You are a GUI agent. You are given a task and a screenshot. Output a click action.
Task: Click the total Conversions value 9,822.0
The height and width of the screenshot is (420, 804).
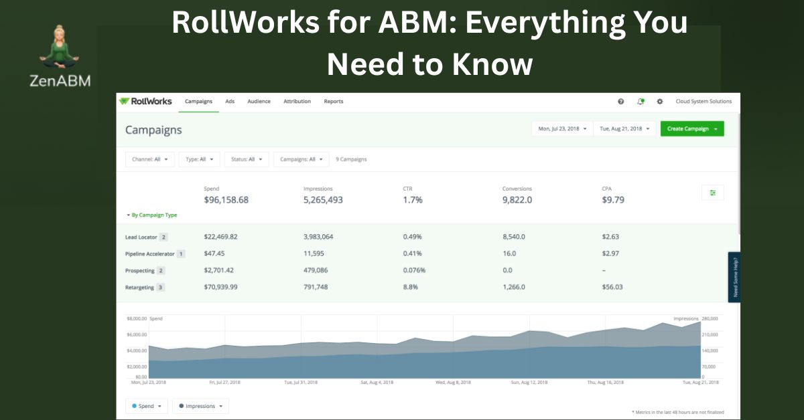click(518, 200)
